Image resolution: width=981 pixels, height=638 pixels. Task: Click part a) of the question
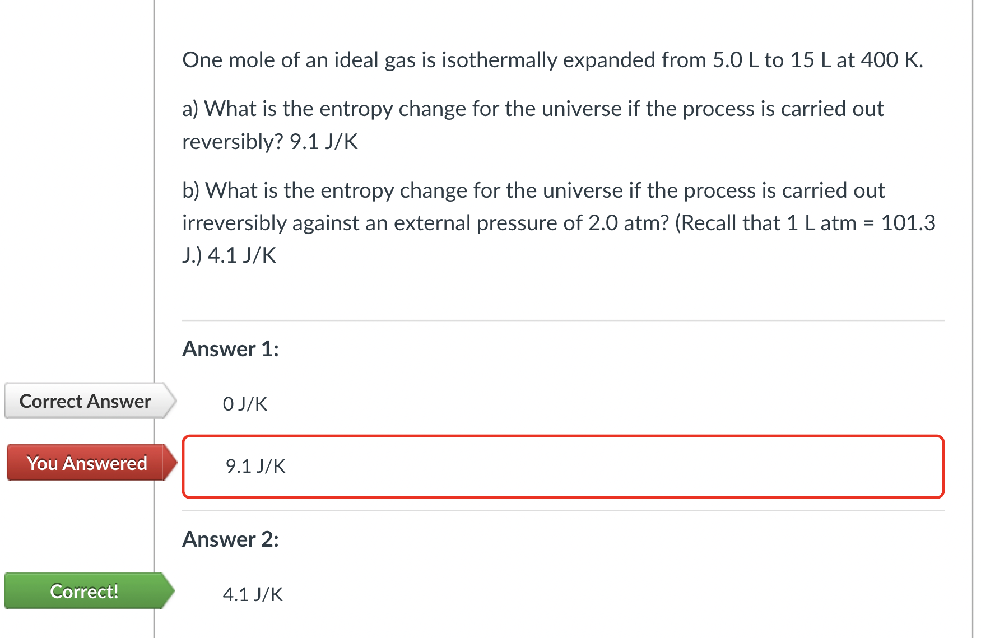click(x=532, y=124)
